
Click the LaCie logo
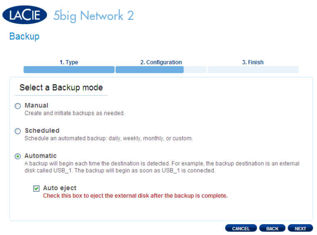pyautogui.click(x=25, y=15)
